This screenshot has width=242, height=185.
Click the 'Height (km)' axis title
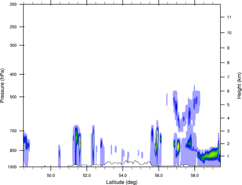click(x=239, y=86)
